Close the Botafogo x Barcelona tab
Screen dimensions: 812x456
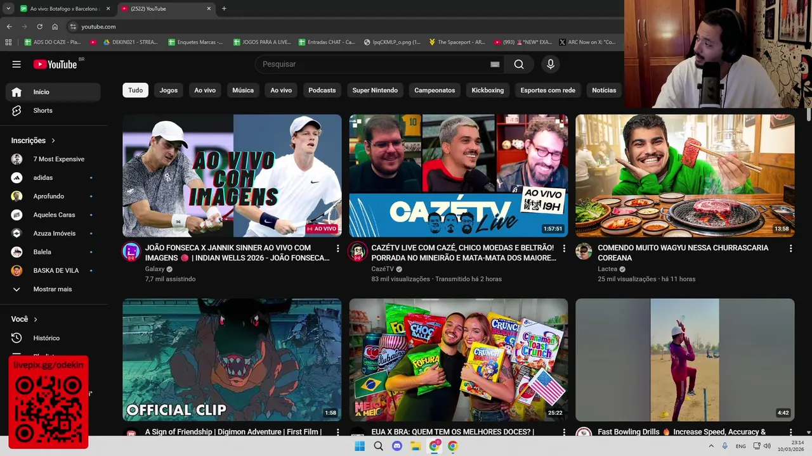click(108, 9)
